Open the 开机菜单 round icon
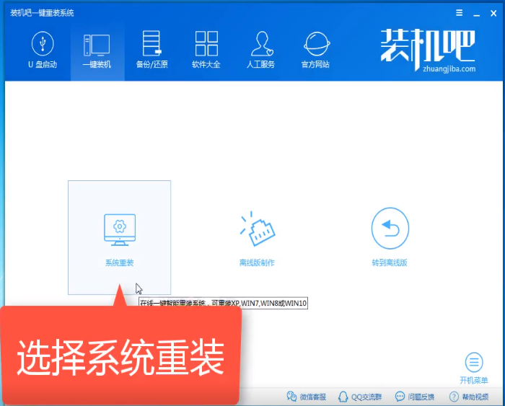 [x=474, y=362]
